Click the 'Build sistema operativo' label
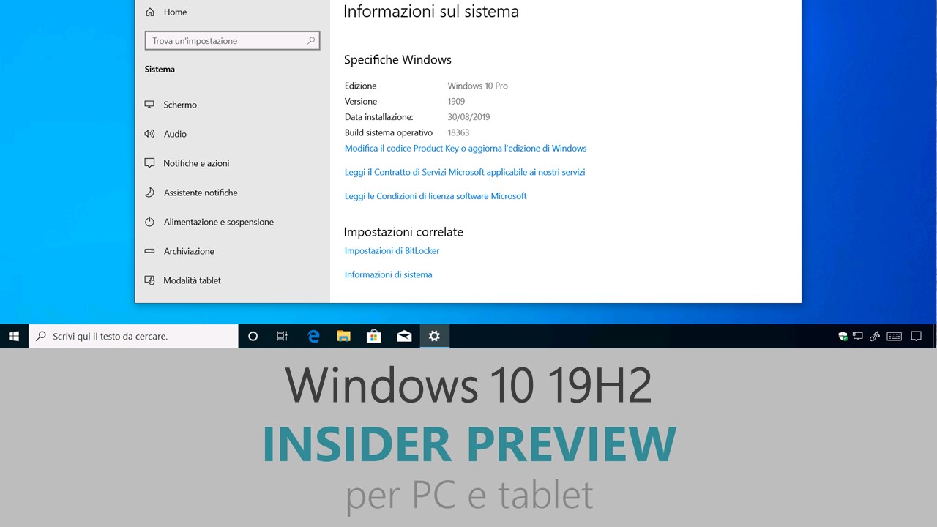 pos(389,133)
